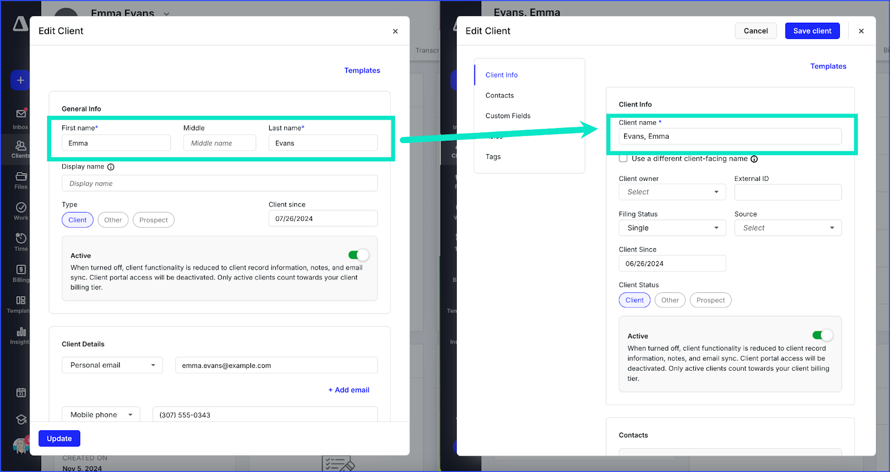Click the Display name info icon

[x=111, y=167]
